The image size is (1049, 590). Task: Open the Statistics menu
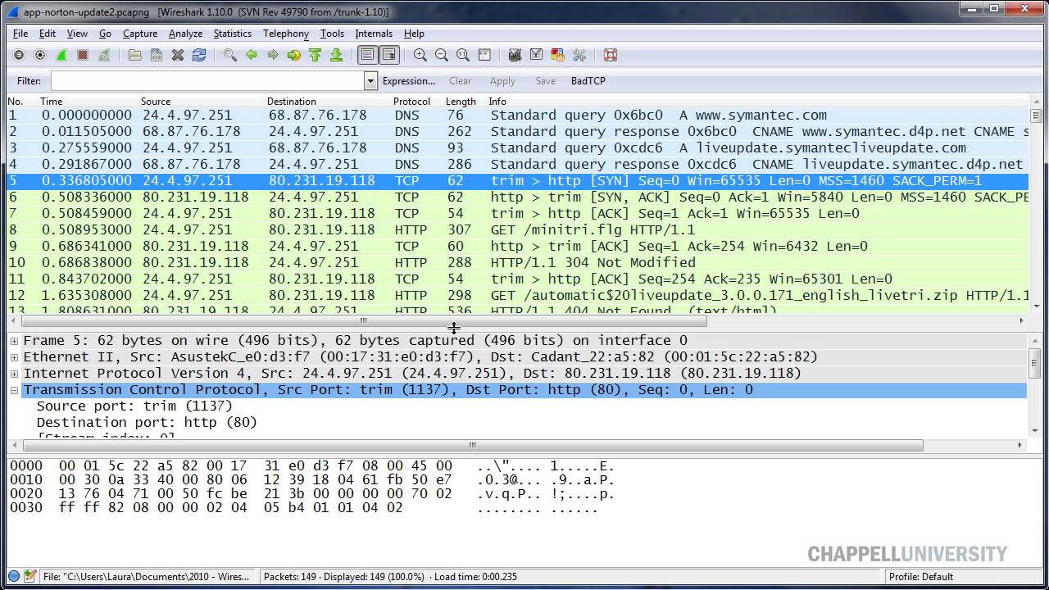[233, 34]
